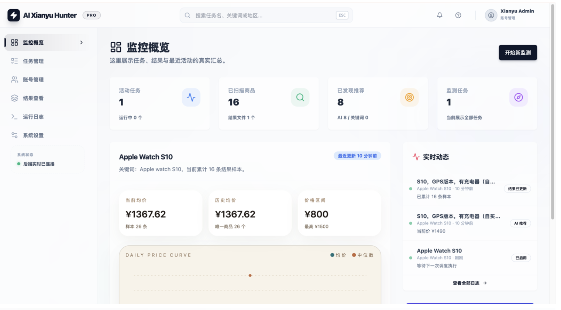Click the 历史均价 ¥1367.62 value
This screenshot has height=310, width=561.
coord(235,214)
